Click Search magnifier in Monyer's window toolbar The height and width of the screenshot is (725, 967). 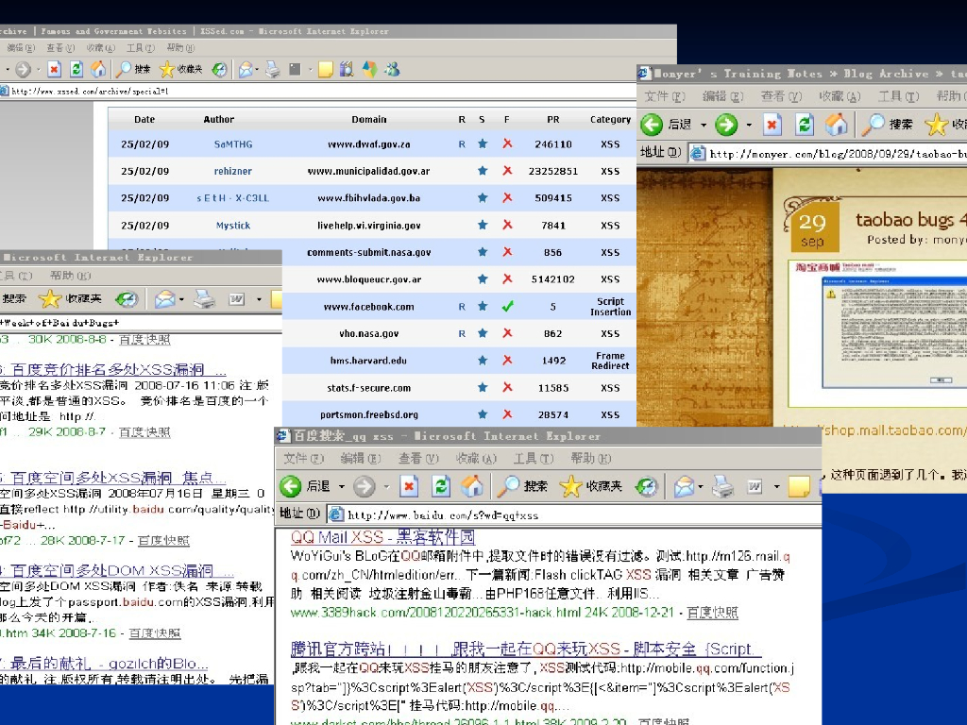(x=875, y=125)
